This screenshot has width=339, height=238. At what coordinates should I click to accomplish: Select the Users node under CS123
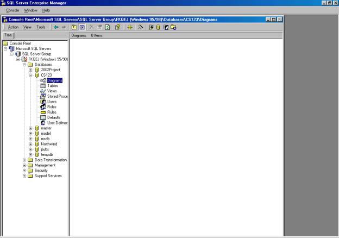coord(52,102)
